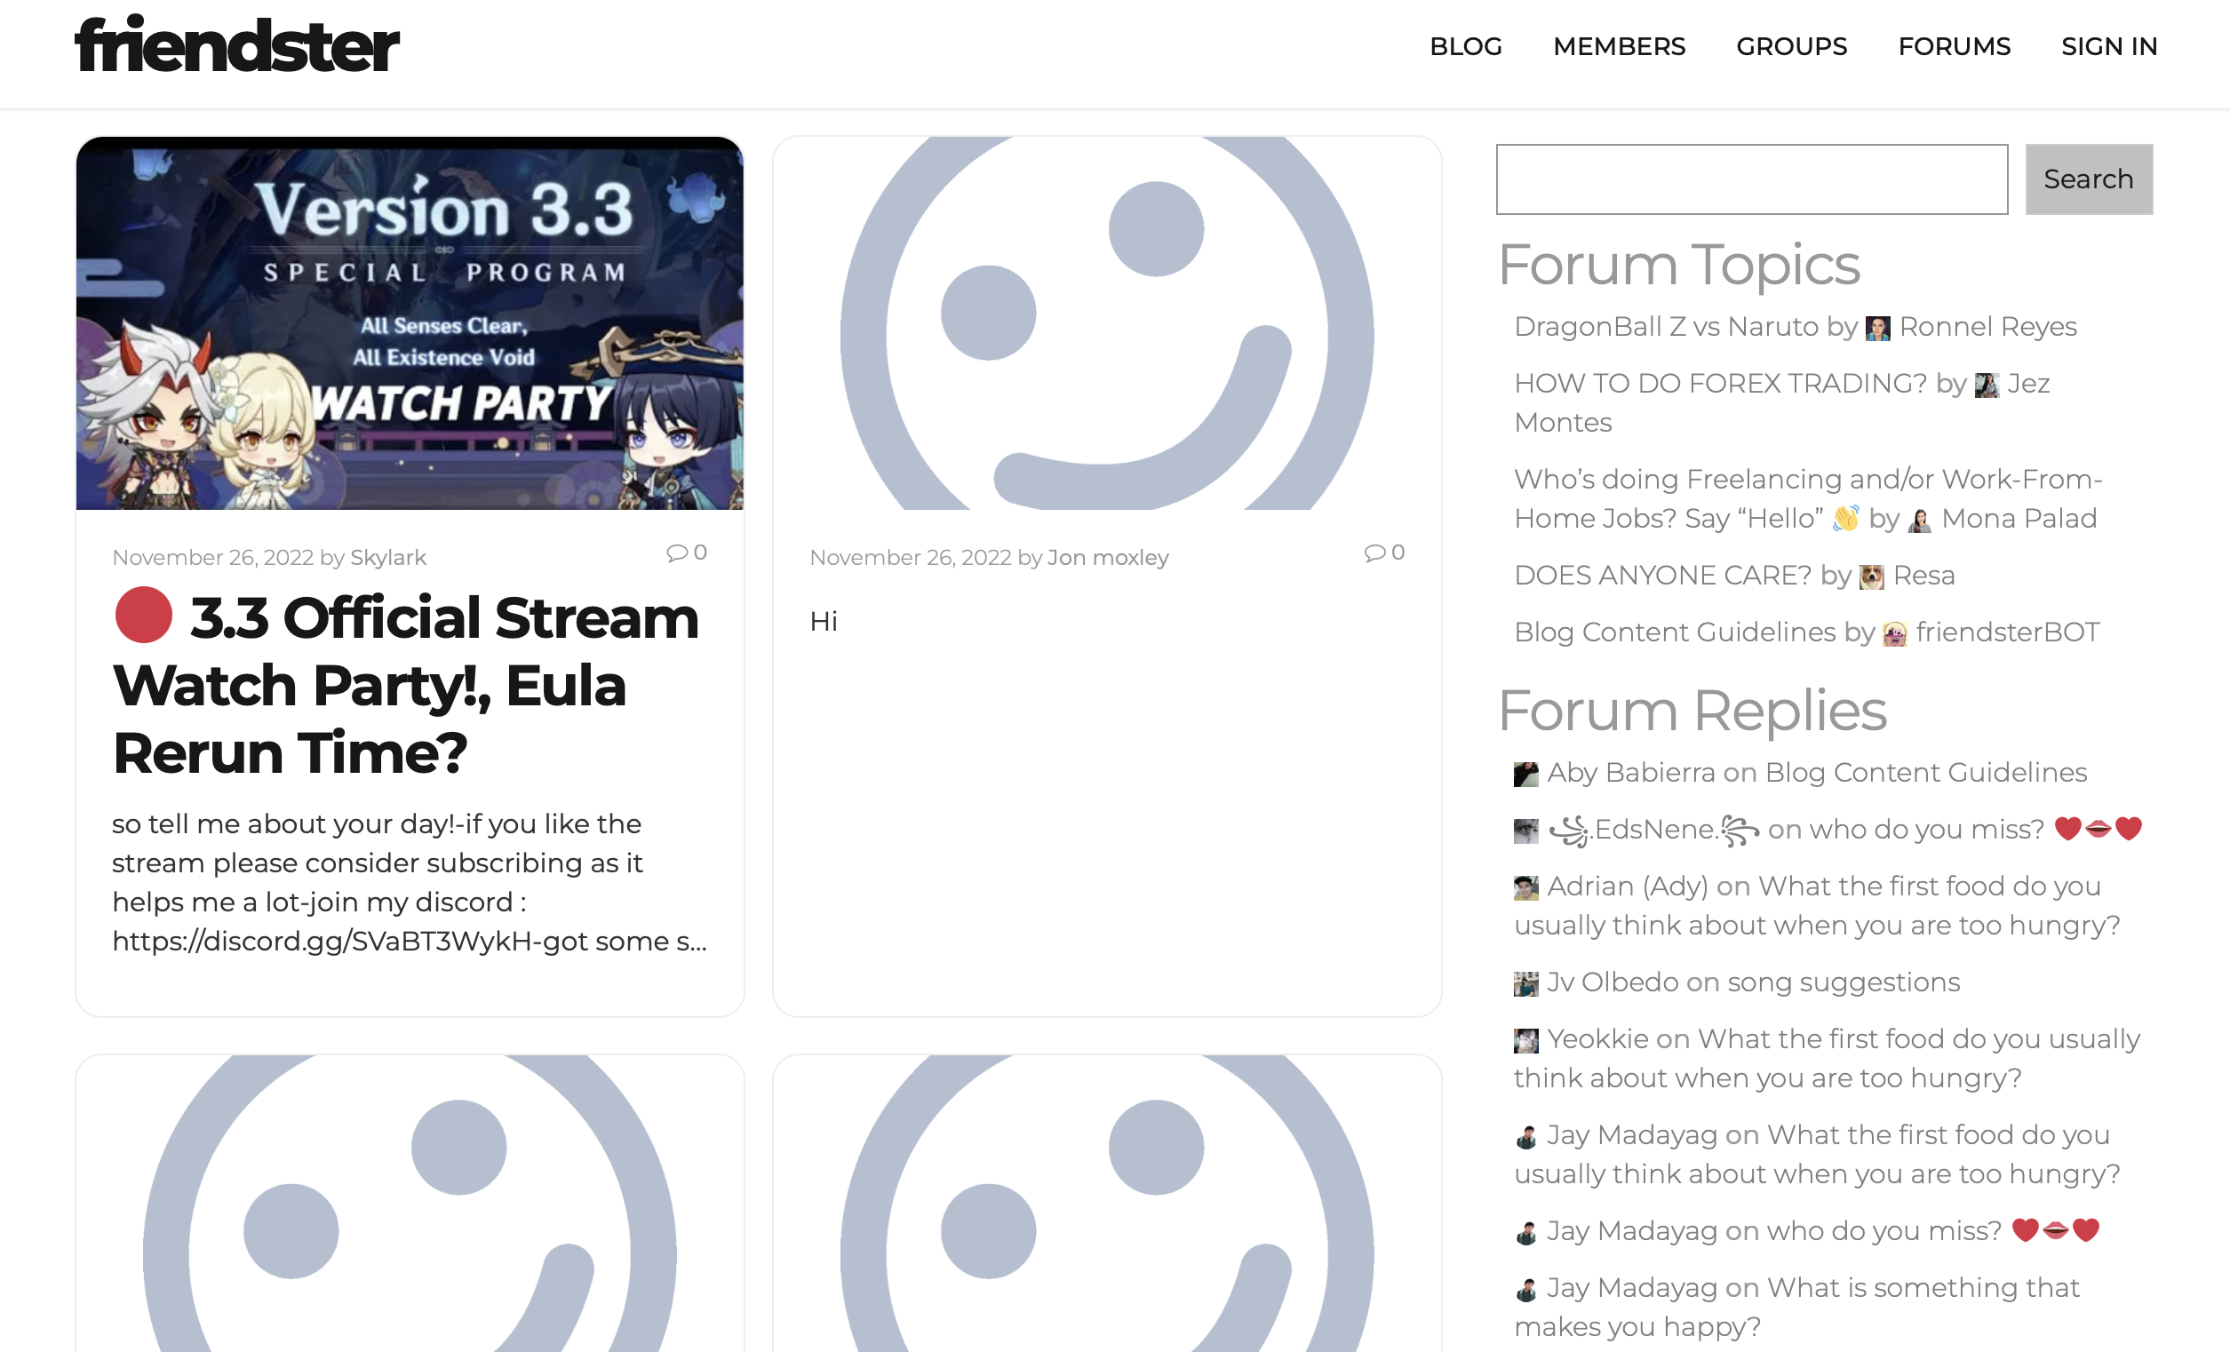Click Adrian (Ady) avatar icon
This screenshot has width=2230, height=1352.
(1525, 888)
